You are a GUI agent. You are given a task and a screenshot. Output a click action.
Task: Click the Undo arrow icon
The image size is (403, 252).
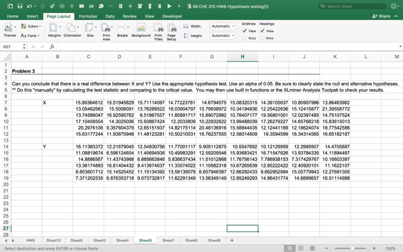pos(29,6)
